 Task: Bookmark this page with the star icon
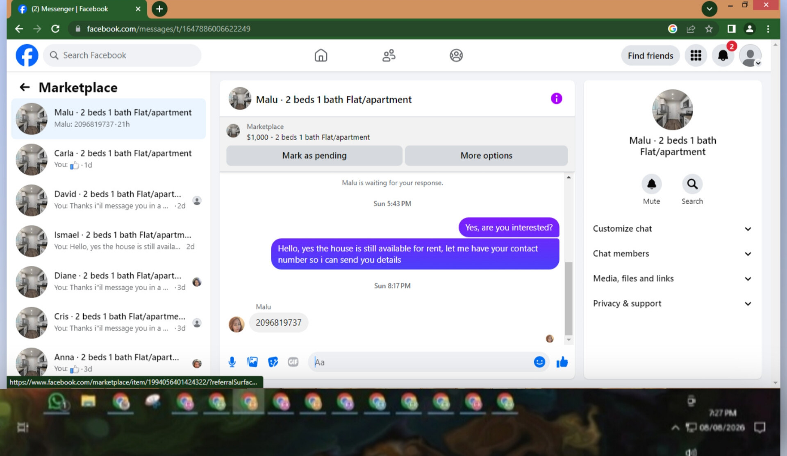[709, 29]
